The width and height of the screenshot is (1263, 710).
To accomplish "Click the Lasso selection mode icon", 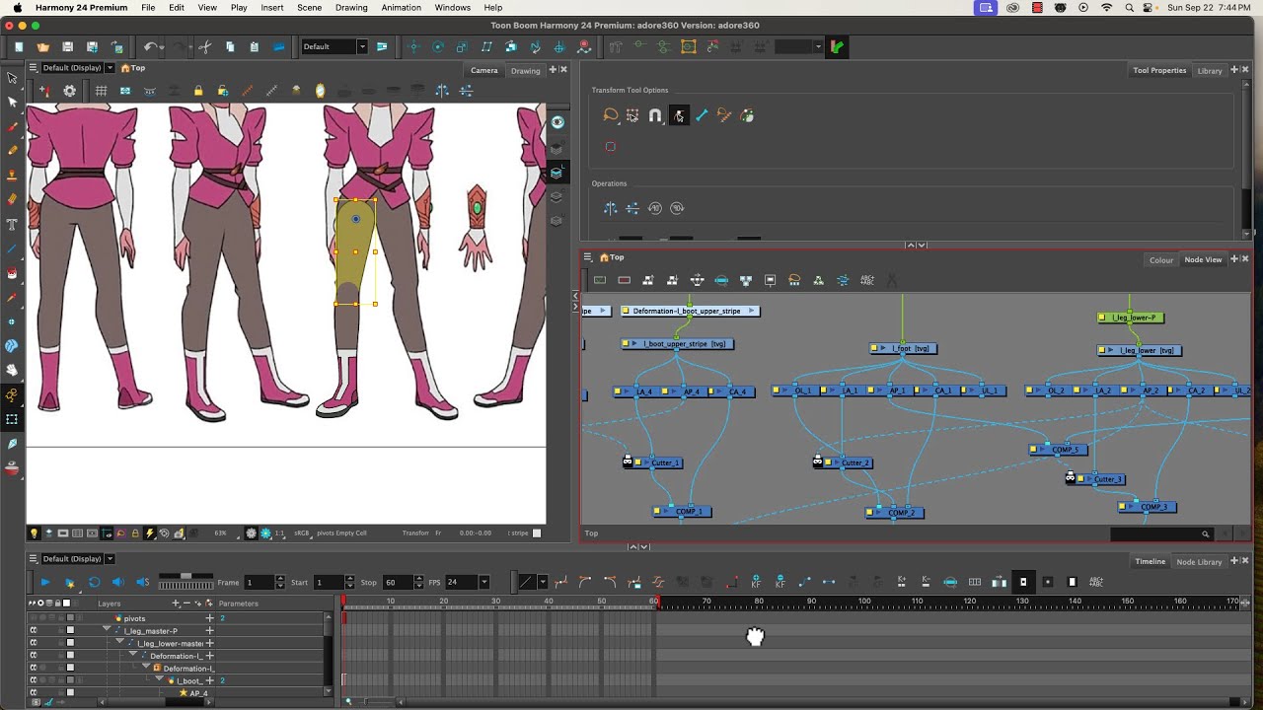I will tap(610, 115).
